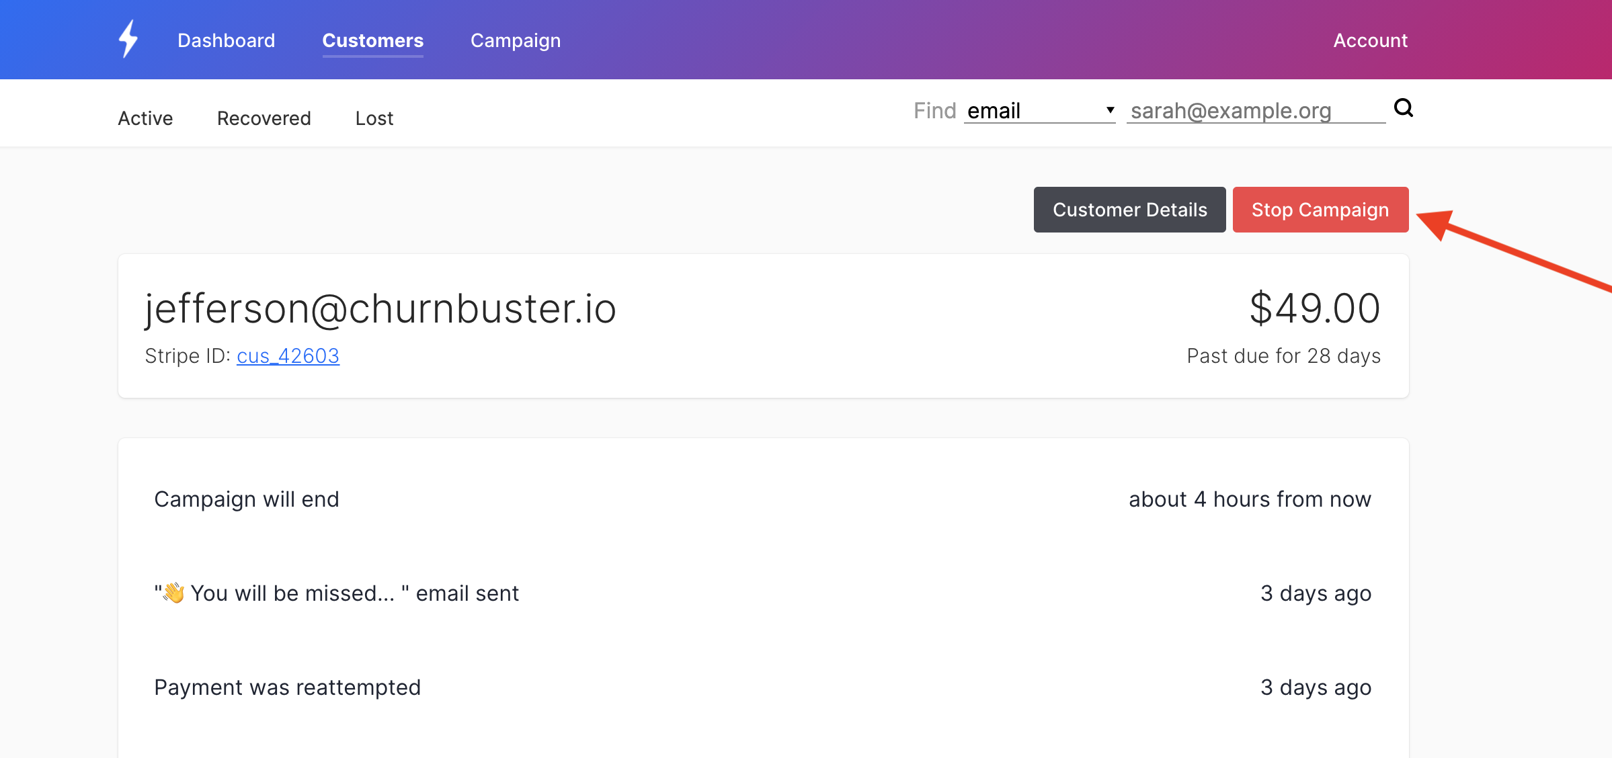Image resolution: width=1612 pixels, height=758 pixels.
Task: Select the Customers nav item
Action: pyautogui.click(x=373, y=40)
